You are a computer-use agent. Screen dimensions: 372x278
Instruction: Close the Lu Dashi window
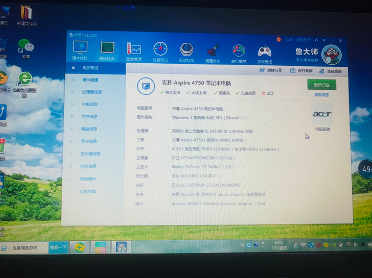340,41
